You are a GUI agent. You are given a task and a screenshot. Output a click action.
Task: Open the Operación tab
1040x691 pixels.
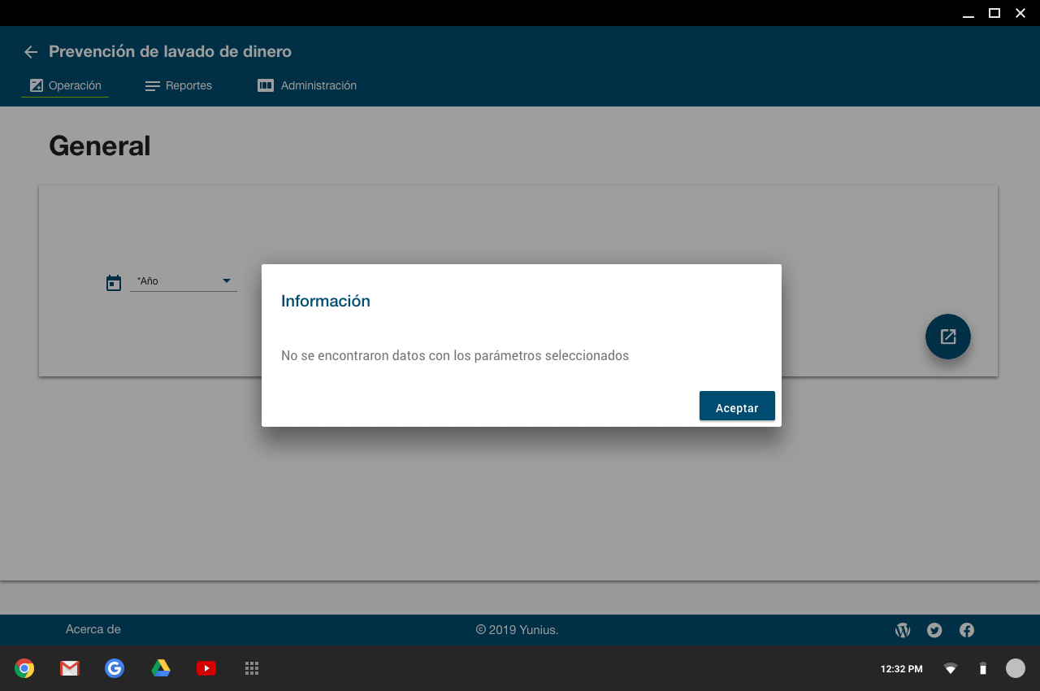(65, 85)
